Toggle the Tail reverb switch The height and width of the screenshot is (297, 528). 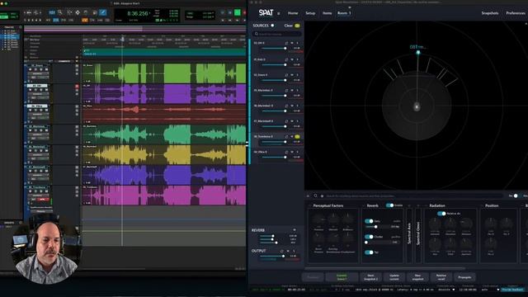tap(369, 252)
